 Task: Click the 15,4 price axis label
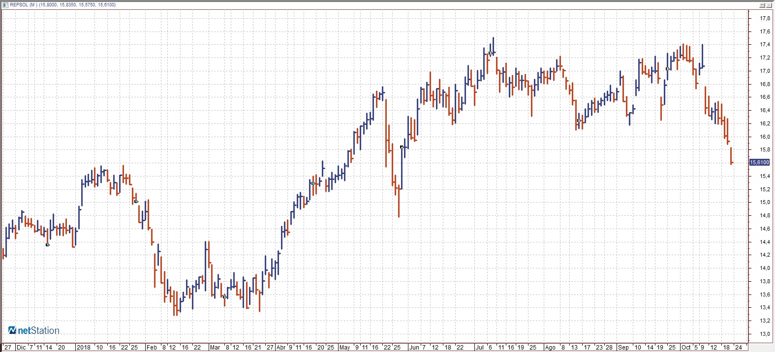pyautogui.click(x=765, y=176)
